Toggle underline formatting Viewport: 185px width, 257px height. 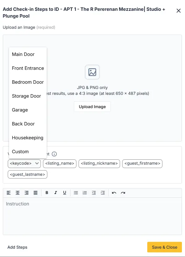65,193
